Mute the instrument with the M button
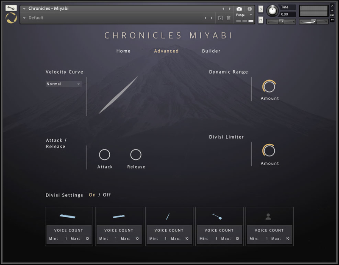Image resolution: width=339 pixels, height=265 pixels. click(261, 20)
